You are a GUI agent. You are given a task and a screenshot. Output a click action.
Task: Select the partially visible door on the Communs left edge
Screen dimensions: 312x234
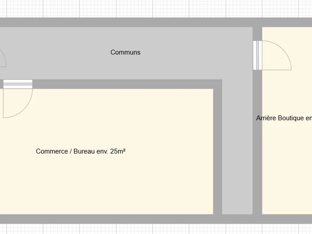(3, 58)
